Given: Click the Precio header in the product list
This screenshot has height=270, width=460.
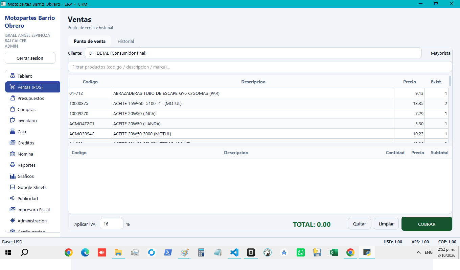Looking at the screenshot, I should pyautogui.click(x=409, y=82).
